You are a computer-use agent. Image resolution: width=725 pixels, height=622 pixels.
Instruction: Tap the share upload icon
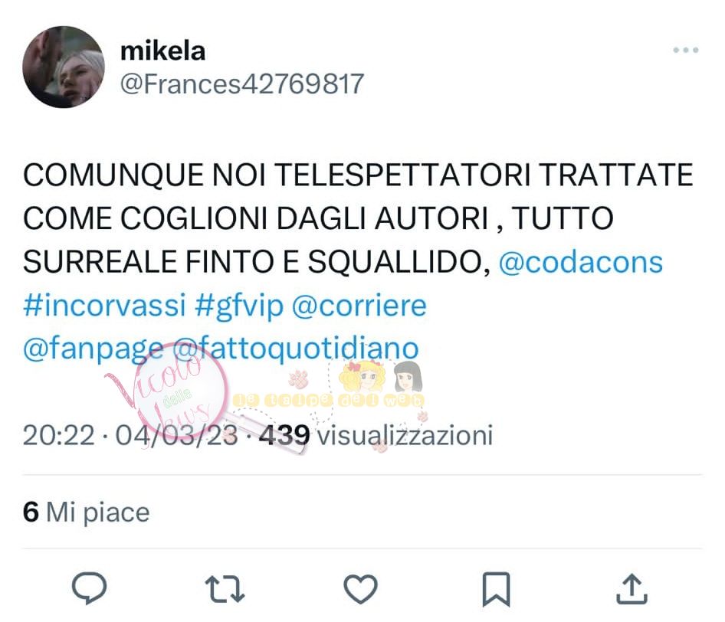(x=632, y=588)
